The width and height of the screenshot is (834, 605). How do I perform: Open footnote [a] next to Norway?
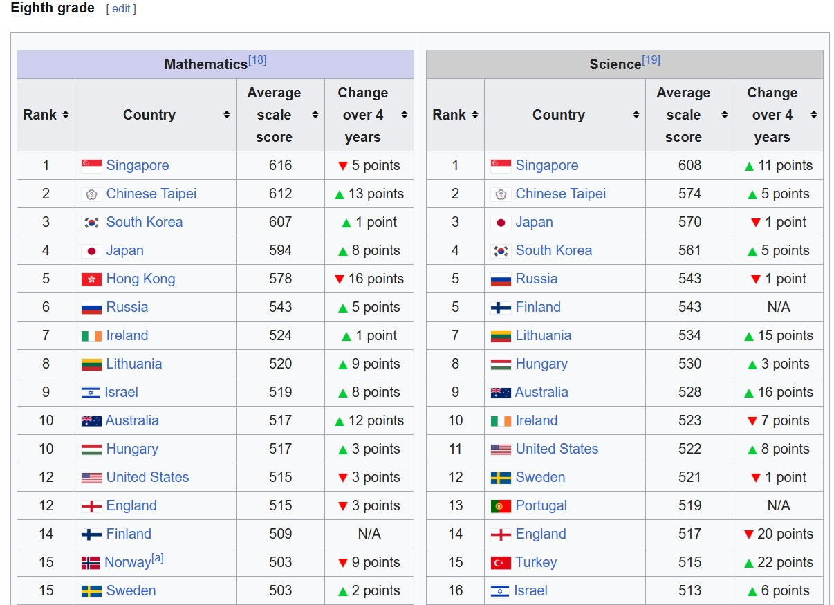coord(158,558)
